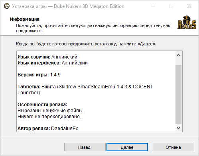Close the installer window with the X
The image size is (199, 156).
(189, 6)
